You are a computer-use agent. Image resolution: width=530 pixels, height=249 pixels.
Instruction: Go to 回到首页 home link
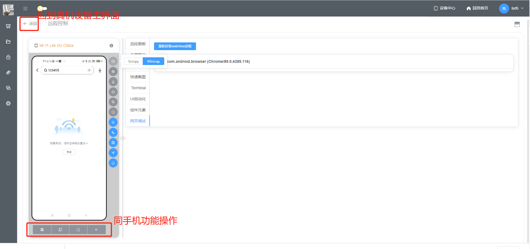pos(477,8)
